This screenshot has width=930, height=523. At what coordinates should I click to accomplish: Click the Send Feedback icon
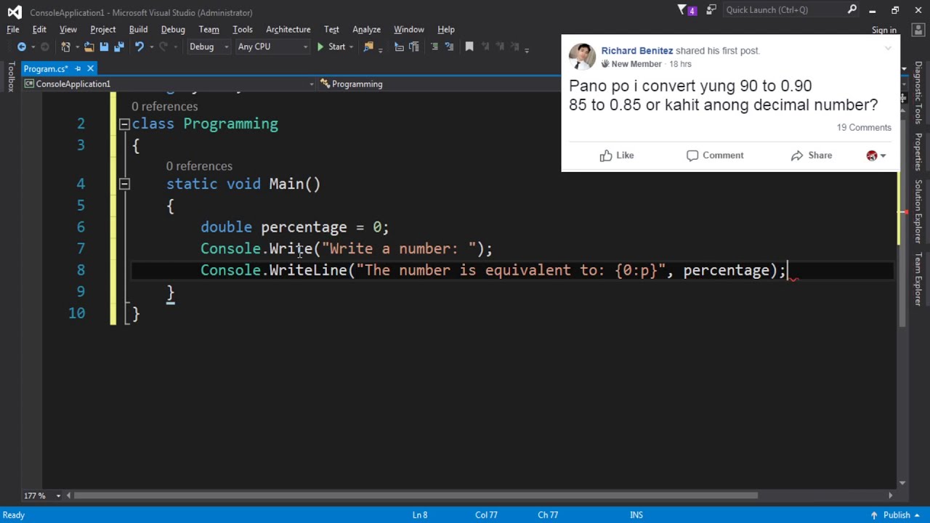[x=711, y=9]
